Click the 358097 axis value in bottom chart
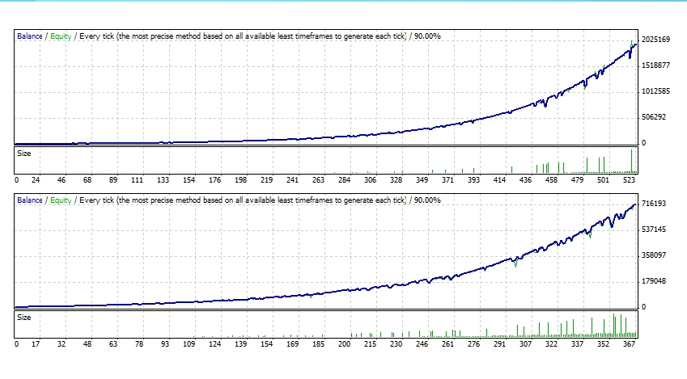The image size is (687, 379). click(x=654, y=255)
